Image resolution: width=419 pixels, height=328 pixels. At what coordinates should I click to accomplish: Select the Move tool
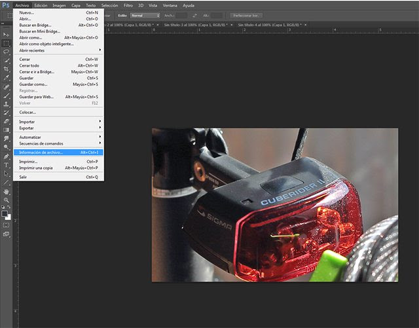click(6, 35)
